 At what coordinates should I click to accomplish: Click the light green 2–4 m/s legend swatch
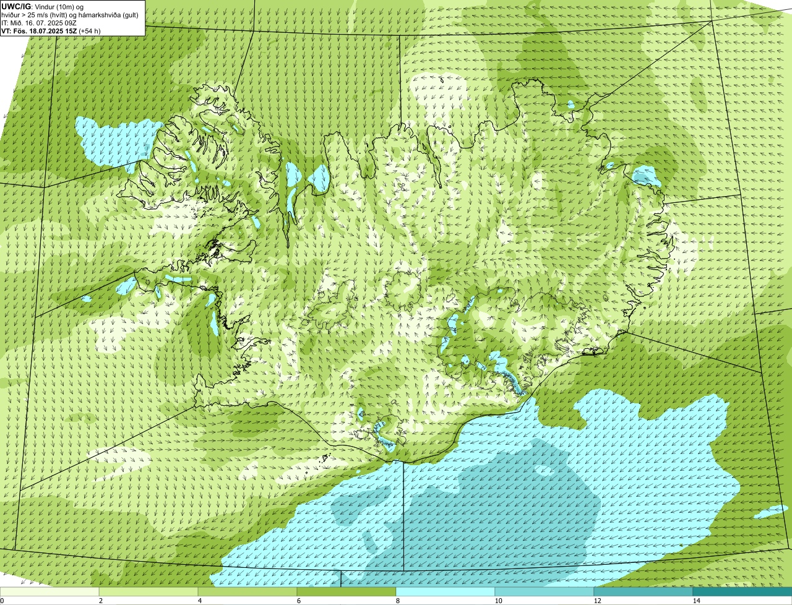pos(148,591)
